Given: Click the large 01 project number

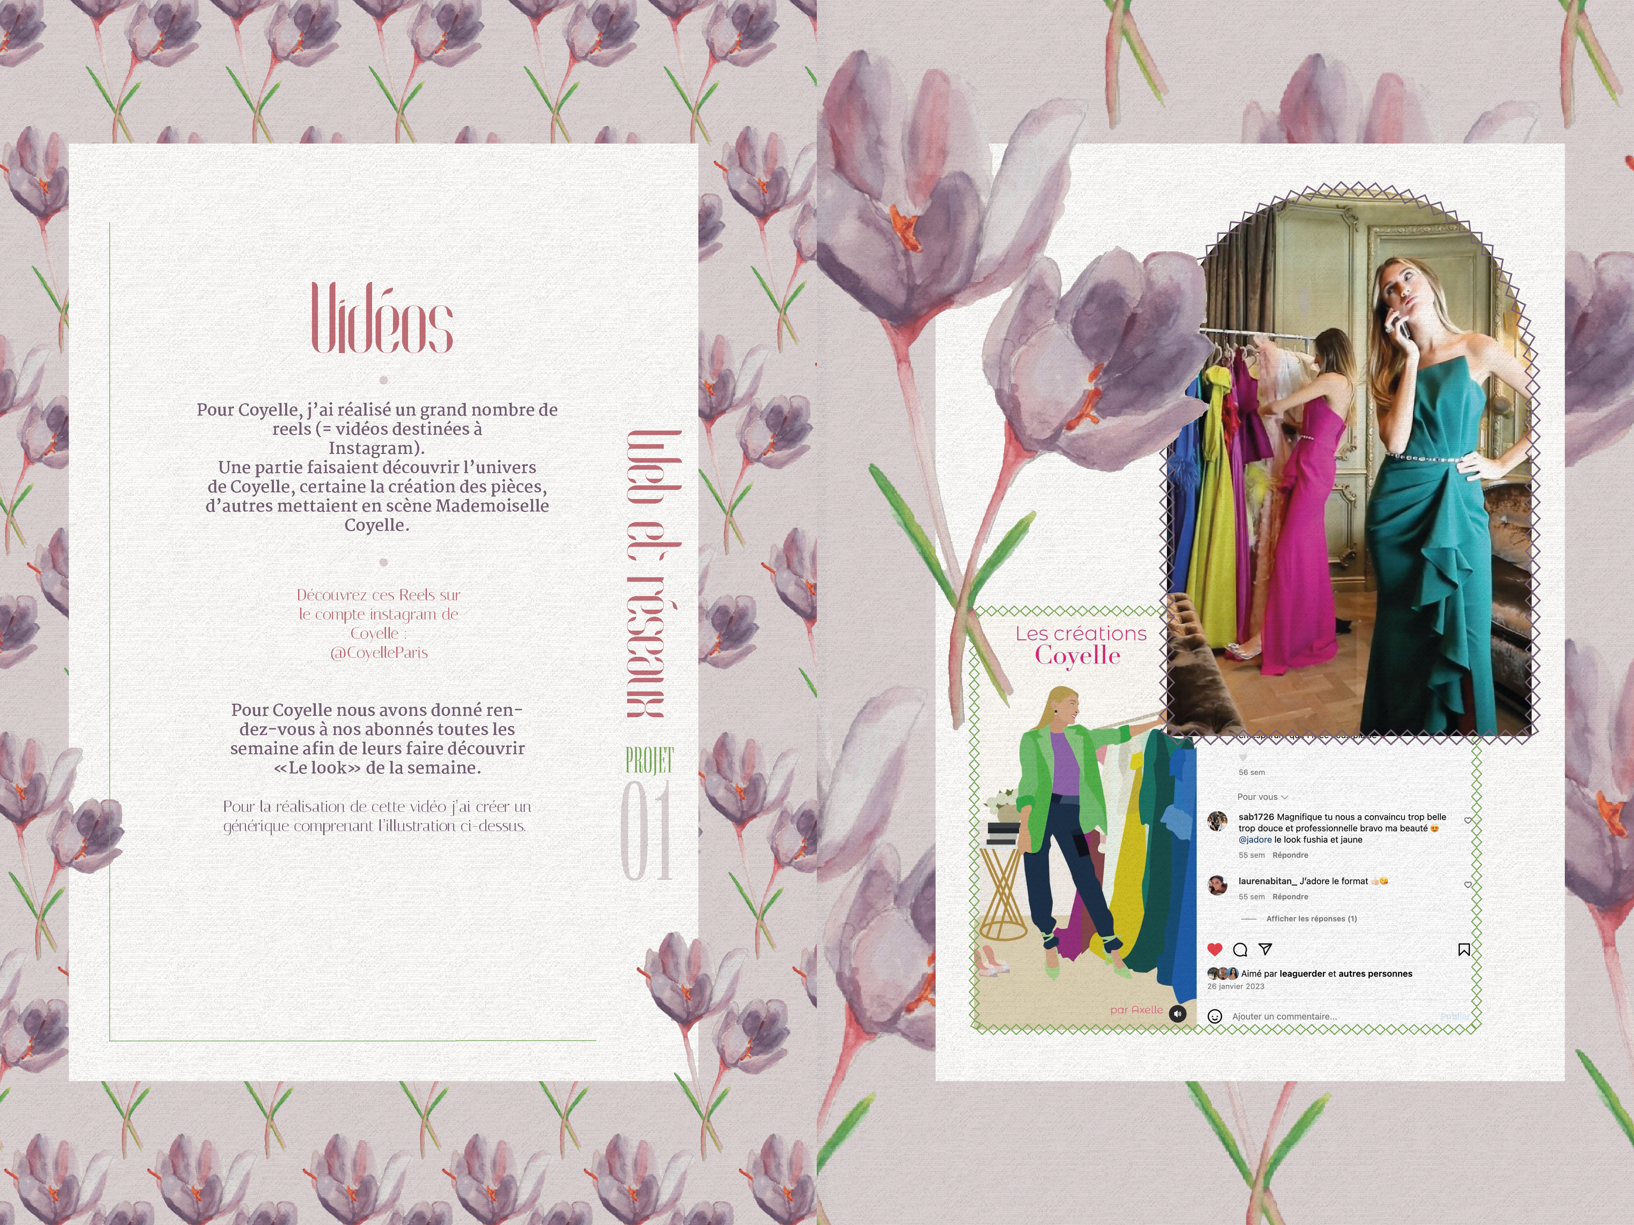Looking at the screenshot, I should (x=646, y=831).
